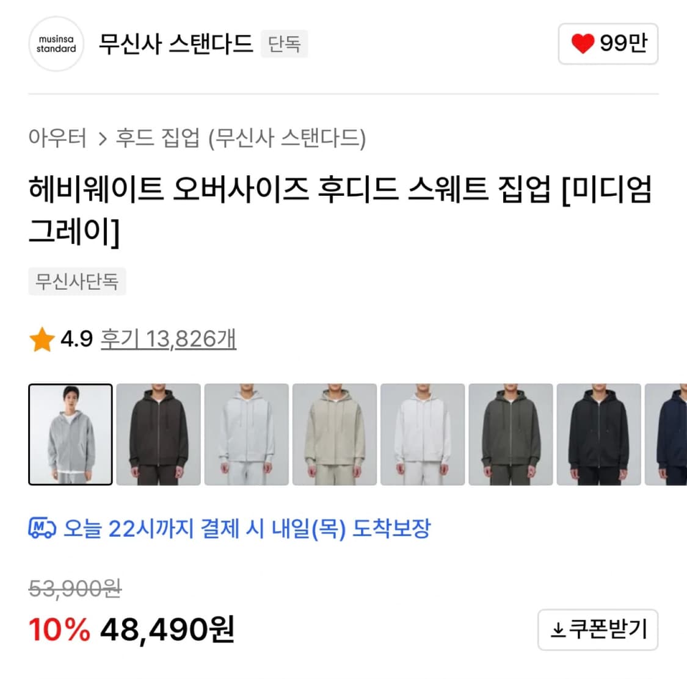Select the khaki hoodie color thumbnail
This screenshot has height=679, width=687.
tap(511, 434)
